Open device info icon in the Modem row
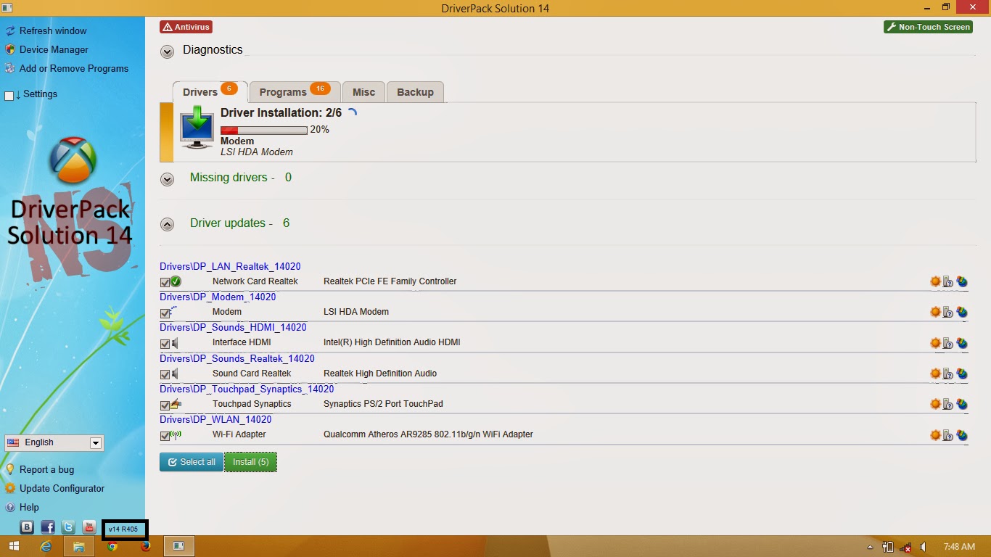991x557 pixels. (948, 312)
